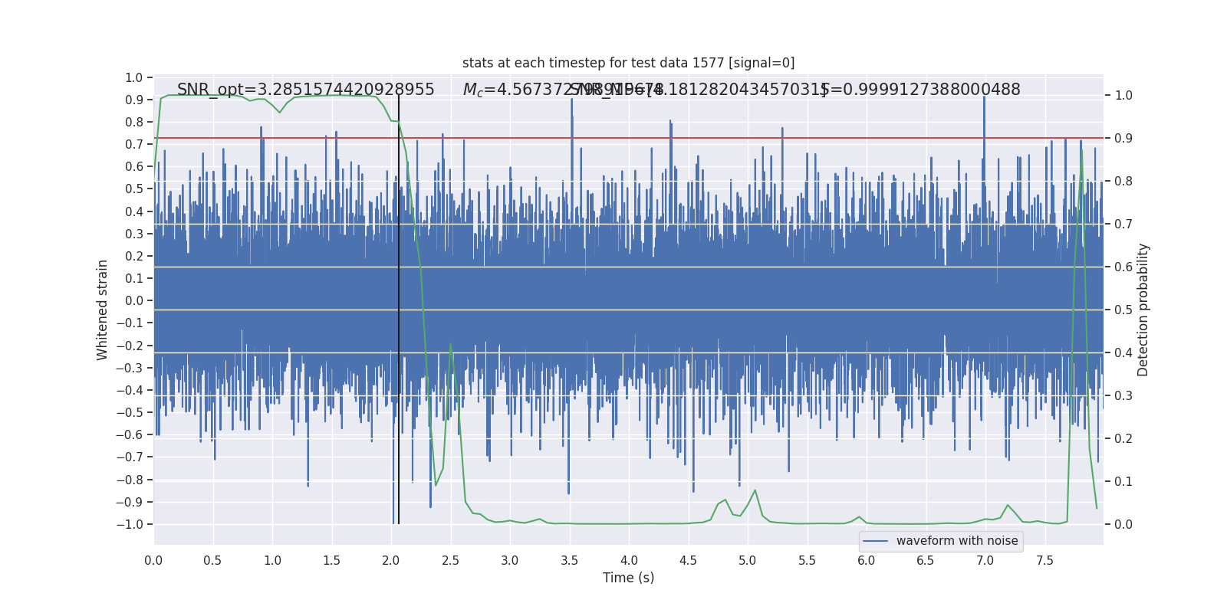
Task: Click the 'waveform with noise' legend label
Action: pos(957,541)
